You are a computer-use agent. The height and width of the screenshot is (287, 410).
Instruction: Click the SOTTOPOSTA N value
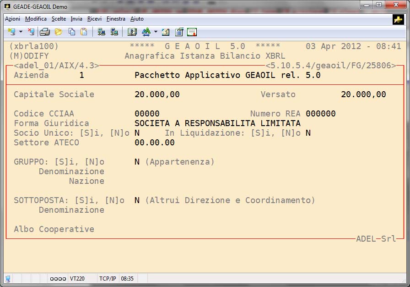137,200
